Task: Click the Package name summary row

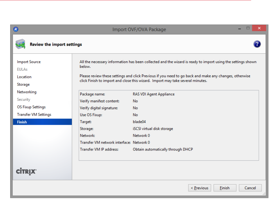Action: coord(127,94)
